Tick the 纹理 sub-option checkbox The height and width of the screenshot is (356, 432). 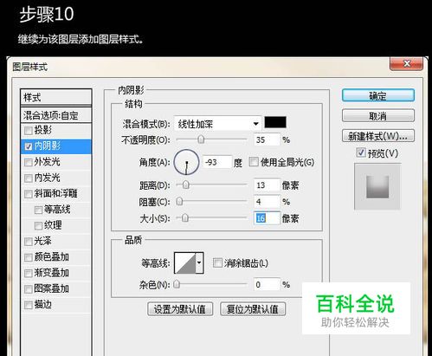coord(38,225)
